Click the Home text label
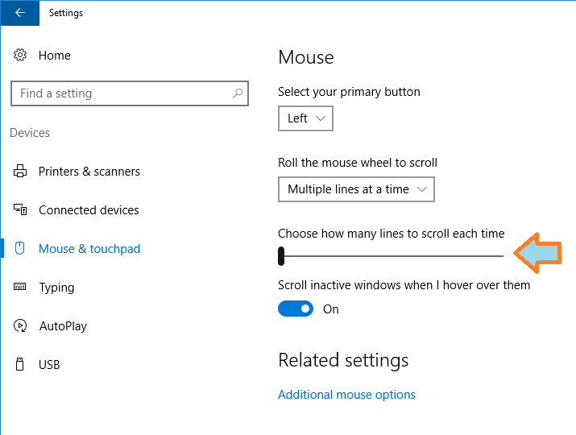Viewport: 576px width, 435px height. [x=55, y=56]
